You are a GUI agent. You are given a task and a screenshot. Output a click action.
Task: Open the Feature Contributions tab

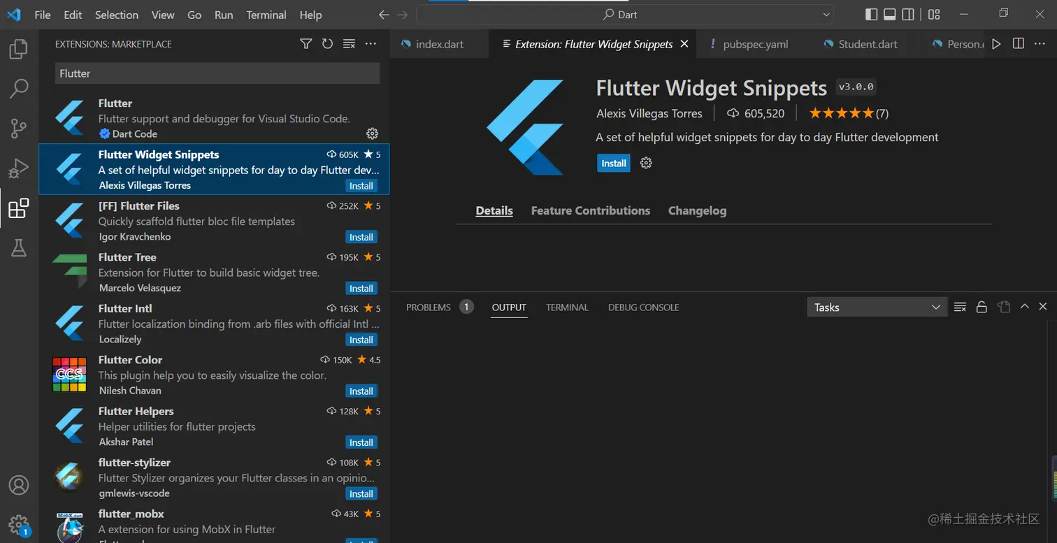[591, 210]
